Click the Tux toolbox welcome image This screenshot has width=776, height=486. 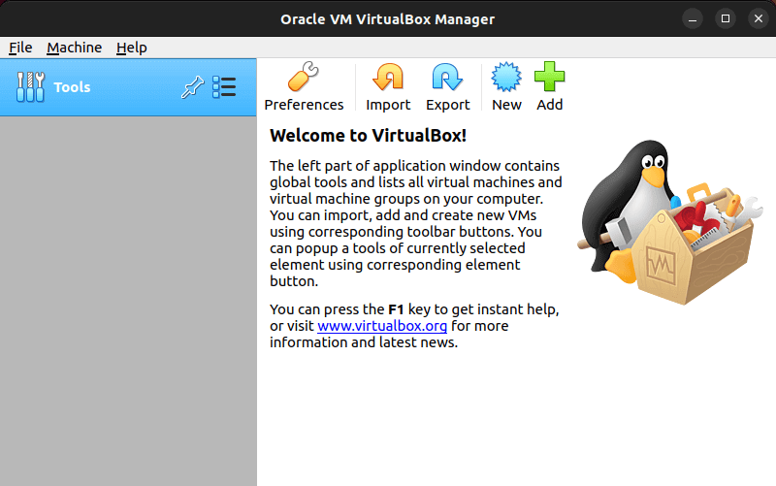coord(670,222)
